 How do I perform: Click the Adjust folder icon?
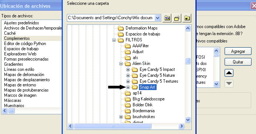click(128, 52)
